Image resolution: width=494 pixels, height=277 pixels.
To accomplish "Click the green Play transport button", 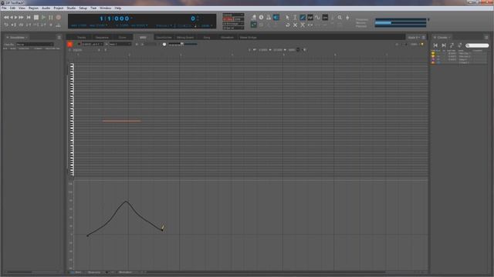I will (x=43, y=18).
